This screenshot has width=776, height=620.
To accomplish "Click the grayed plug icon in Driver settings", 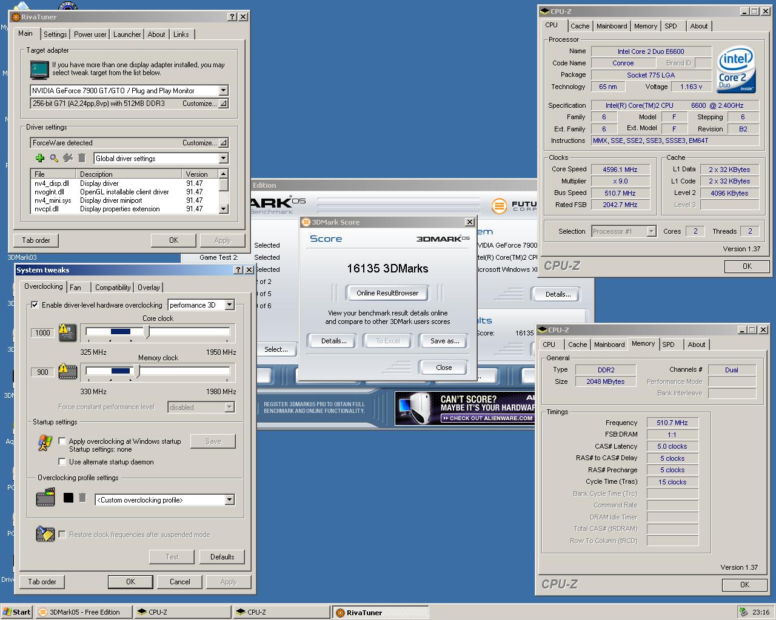I will [x=68, y=158].
